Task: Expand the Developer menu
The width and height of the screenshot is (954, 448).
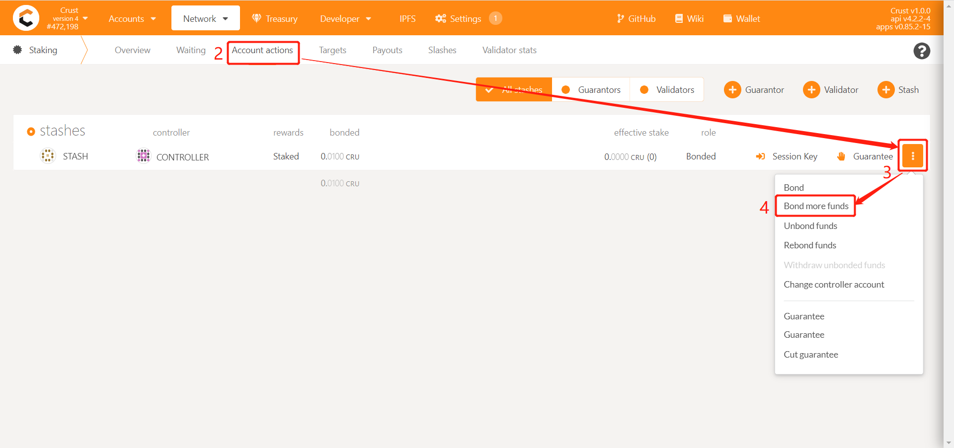Action: click(345, 18)
